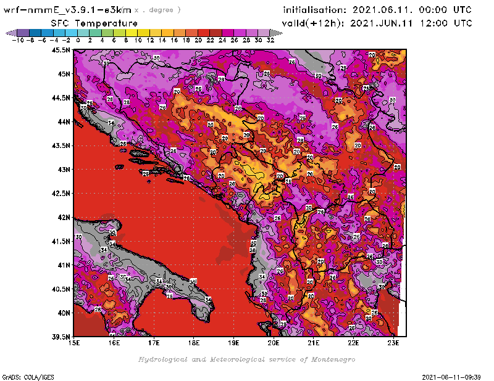The width and height of the screenshot is (494, 381).
Task: Click the '42.5N' latitude label
Action: [x=61, y=193]
